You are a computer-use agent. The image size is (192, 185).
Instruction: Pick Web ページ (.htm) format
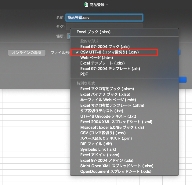click(97, 57)
